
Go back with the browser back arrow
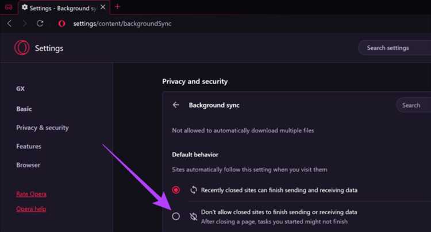click(9, 23)
